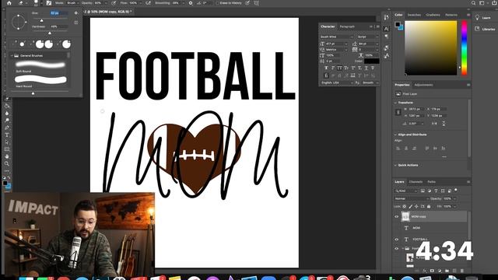Click the search icon at top right
Viewport: 498px width, 280px height.
click(x=473, y=3)
